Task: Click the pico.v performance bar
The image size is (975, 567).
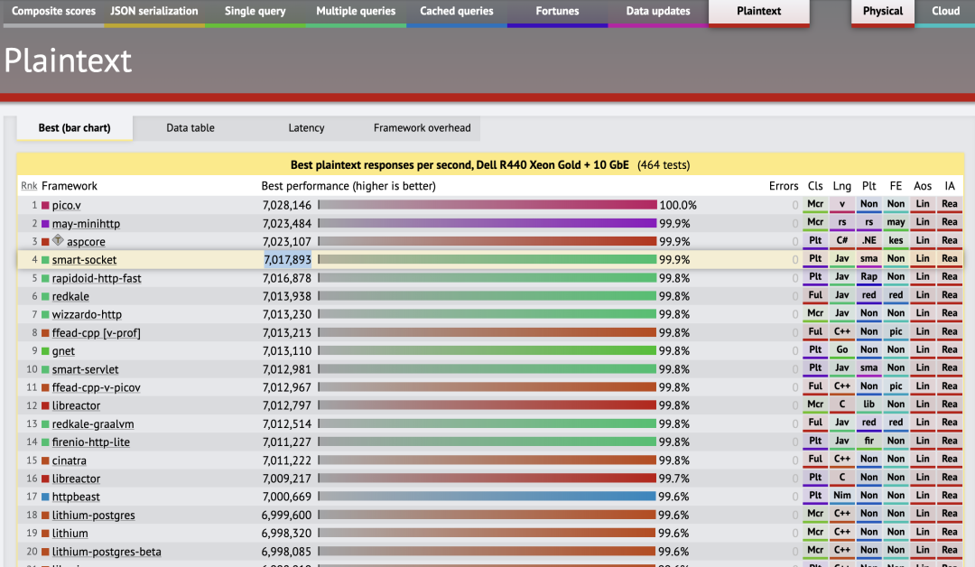Action: coord(487,205)
